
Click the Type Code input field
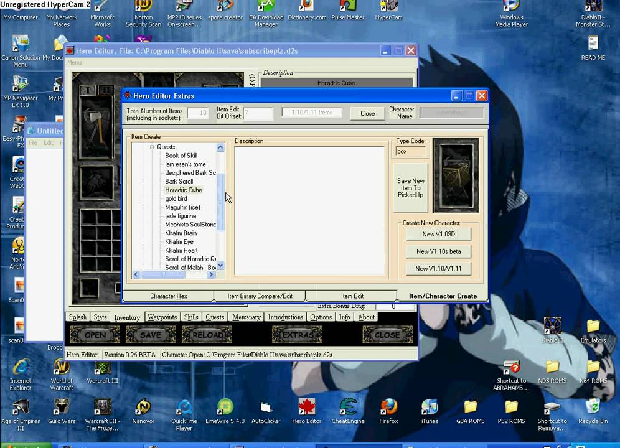[411, 151]
